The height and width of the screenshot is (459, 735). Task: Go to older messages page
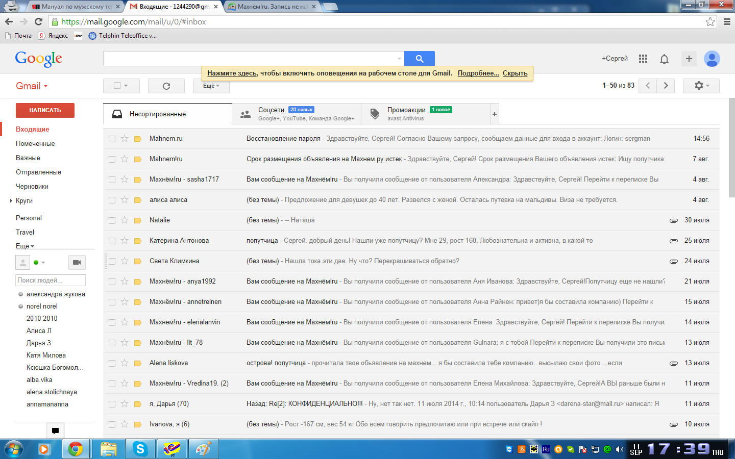666,86
